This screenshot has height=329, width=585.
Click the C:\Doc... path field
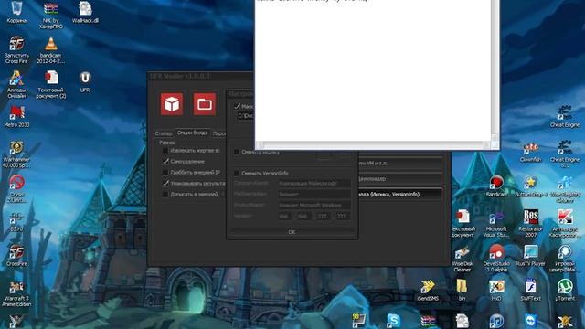point(246,116)
